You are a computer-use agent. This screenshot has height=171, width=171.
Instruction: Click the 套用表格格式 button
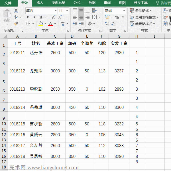click(x=144, y=17)
